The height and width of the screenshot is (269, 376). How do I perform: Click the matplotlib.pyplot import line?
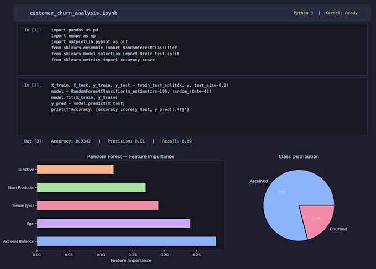click(x=89, y=41)
